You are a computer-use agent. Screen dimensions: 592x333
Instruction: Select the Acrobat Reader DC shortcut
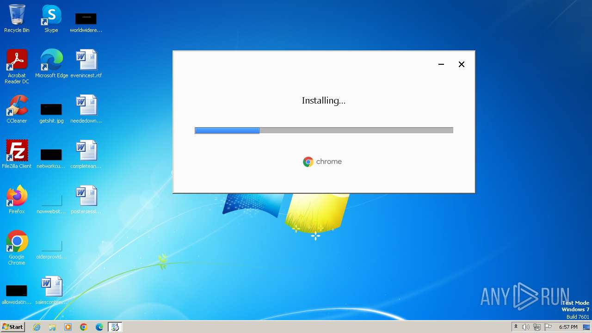click(x=17, y=67)
